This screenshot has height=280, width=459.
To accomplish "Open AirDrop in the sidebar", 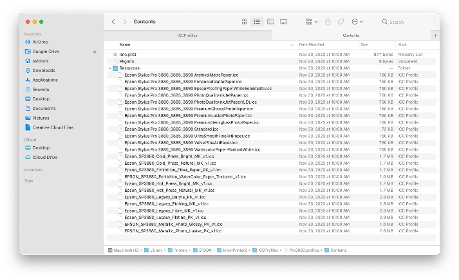I will 40,42.
